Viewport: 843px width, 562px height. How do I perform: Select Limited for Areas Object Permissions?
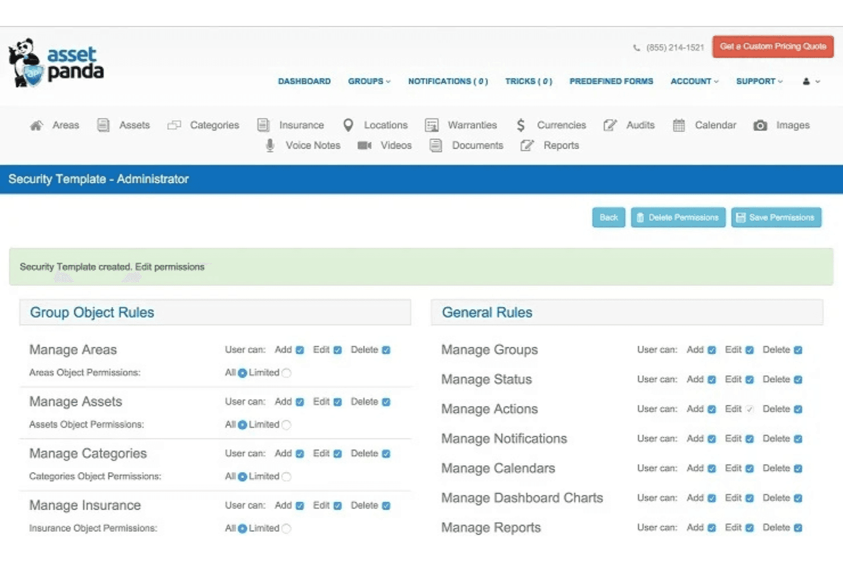287,373
